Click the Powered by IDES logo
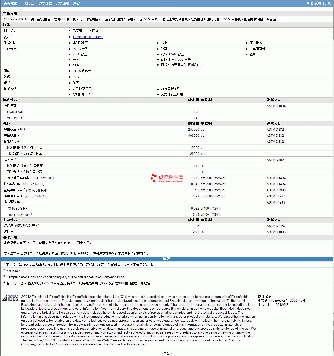 [10, 298]
